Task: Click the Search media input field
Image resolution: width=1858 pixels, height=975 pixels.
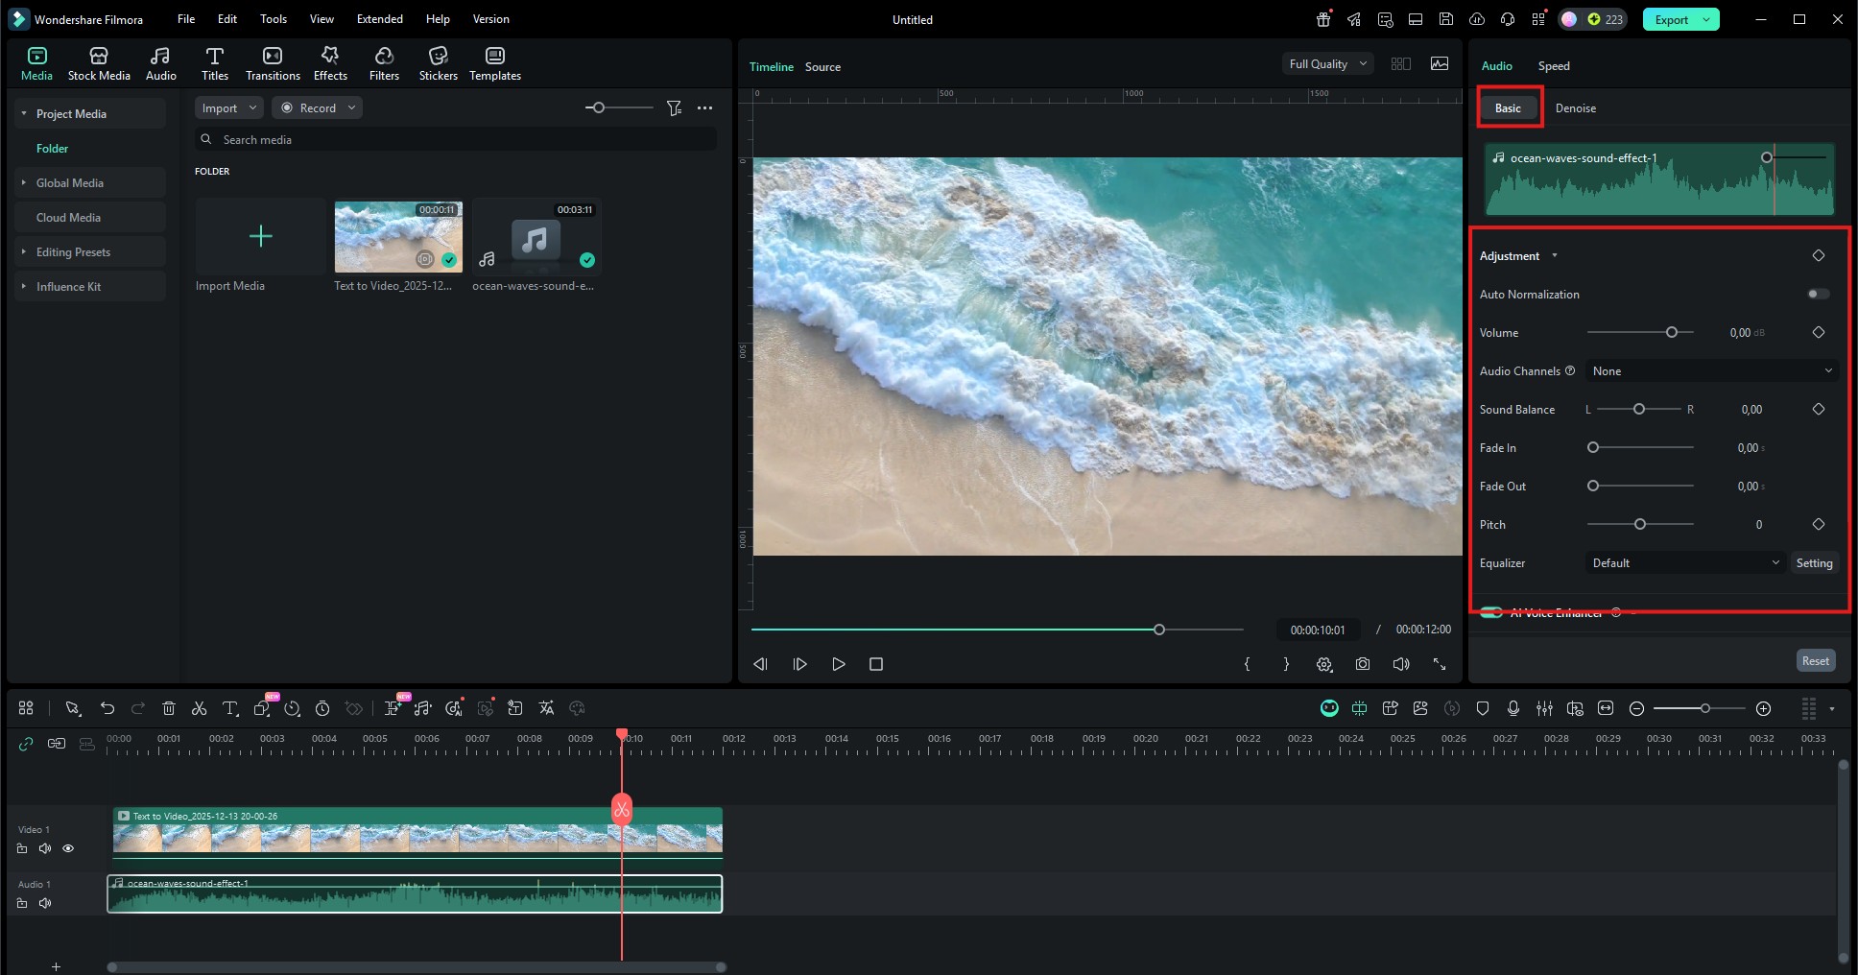Action: coord(461,140)
